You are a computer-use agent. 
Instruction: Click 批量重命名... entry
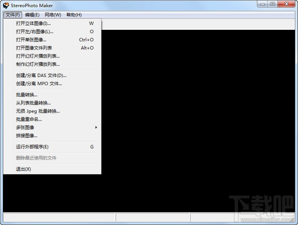click(x=52, y=119)
